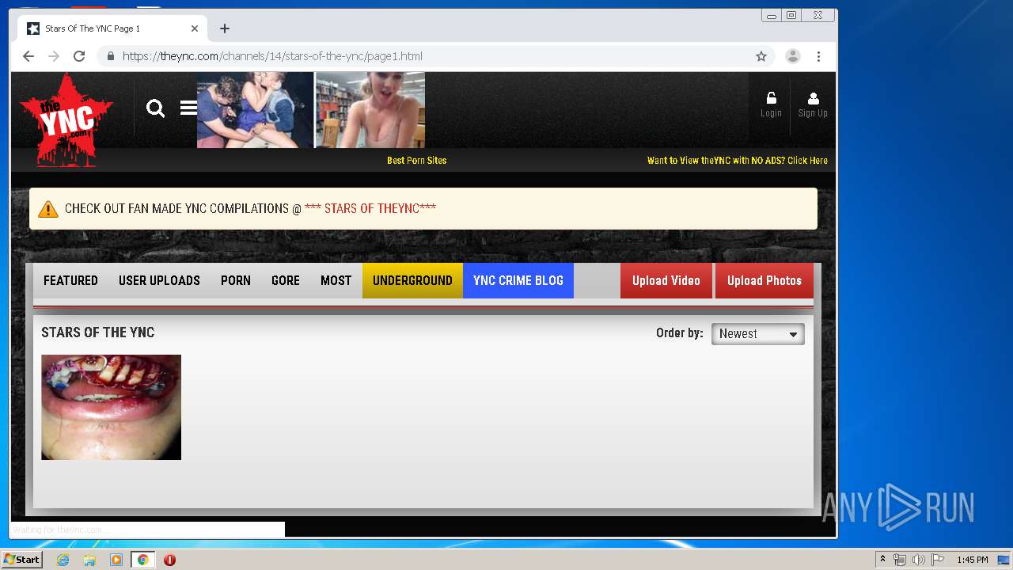Open the PORN menu item
The width and height of the screenshot is (1013, 570).
click(236, 281)
